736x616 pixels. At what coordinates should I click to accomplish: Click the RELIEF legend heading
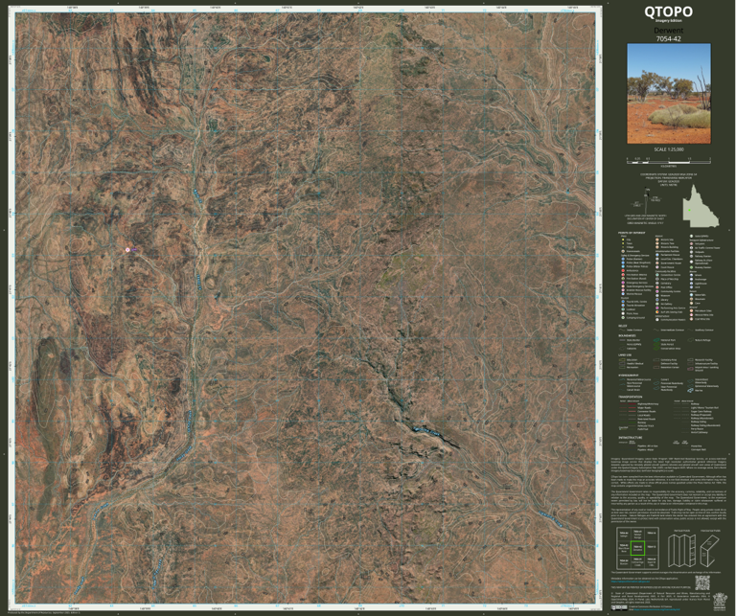622,326
